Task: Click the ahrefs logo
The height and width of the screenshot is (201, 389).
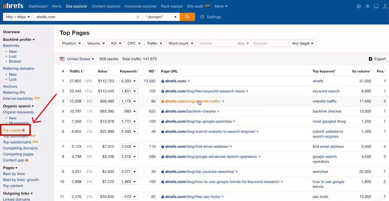Action: [x=13, y=6]
